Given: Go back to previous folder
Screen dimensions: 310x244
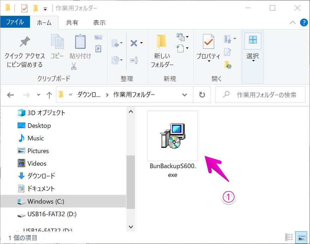Looking at the screenshot, I should (10, 95).
